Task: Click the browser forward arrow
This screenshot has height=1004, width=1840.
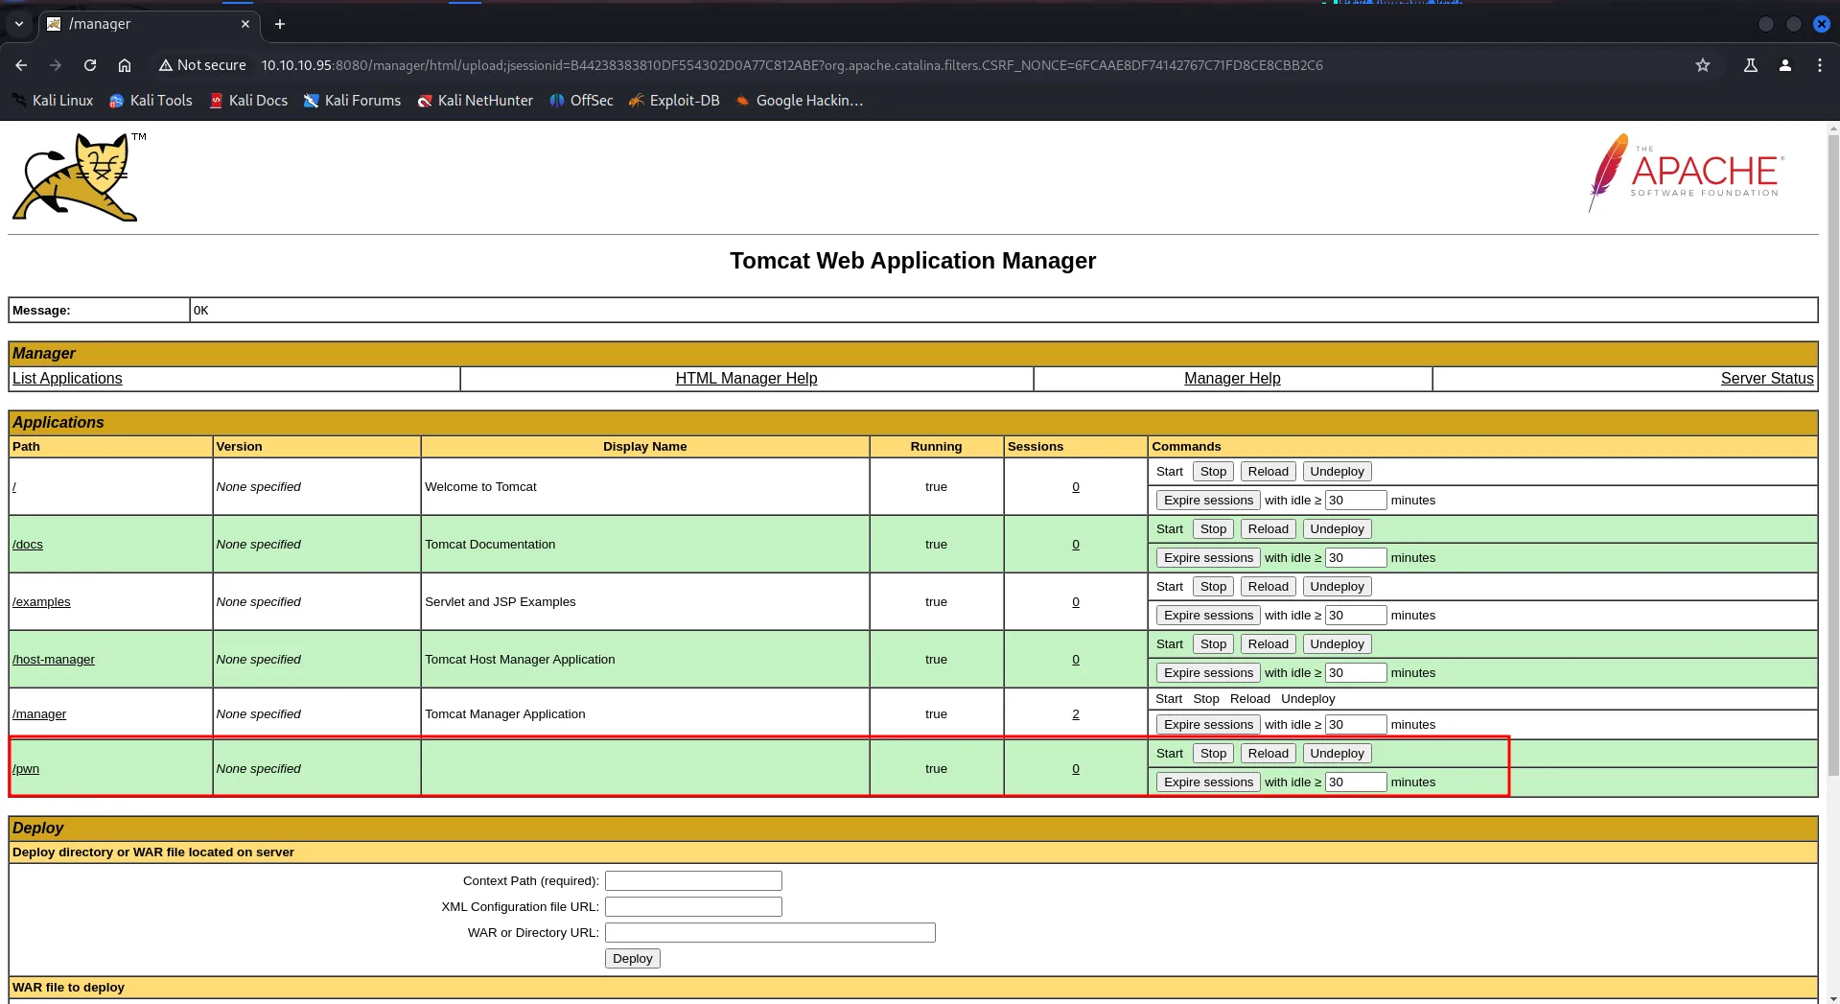Action: (x=56, y=65)
